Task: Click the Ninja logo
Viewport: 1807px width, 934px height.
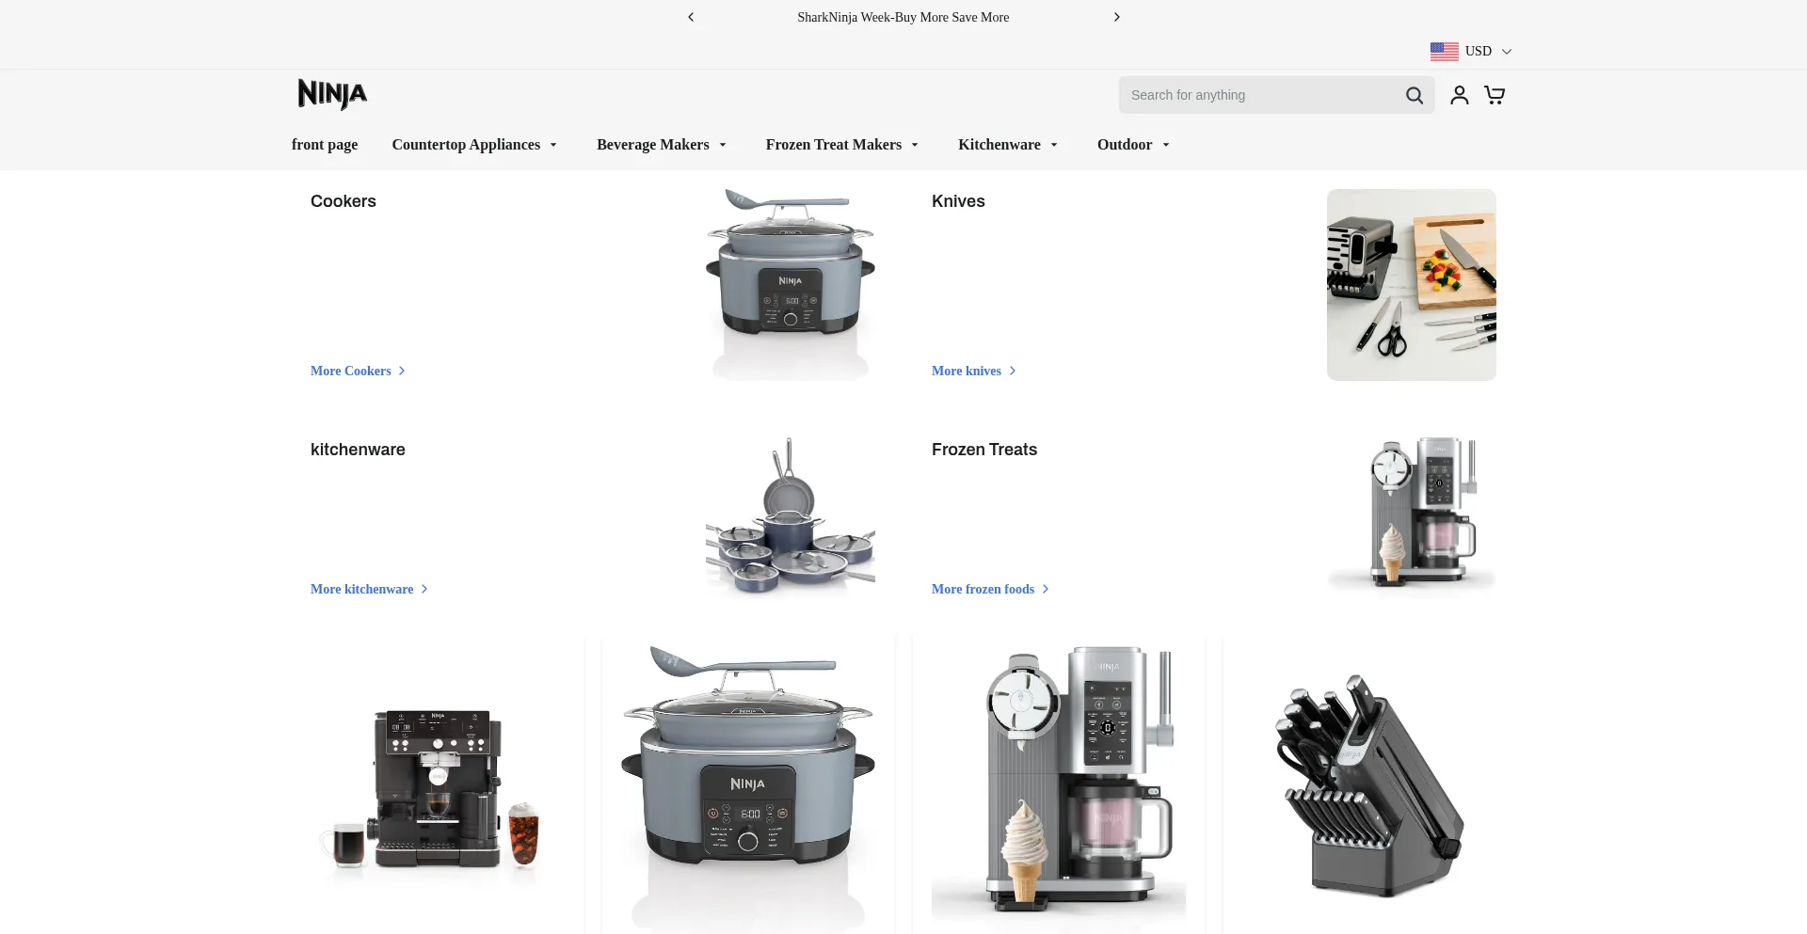Action: [332, 94]
